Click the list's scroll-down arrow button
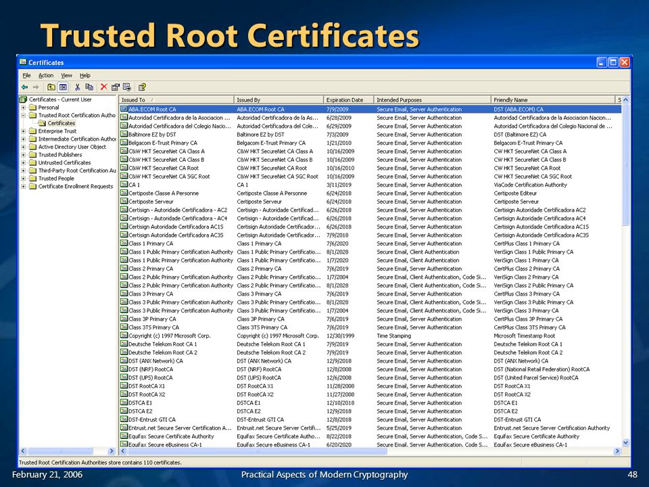 click(625, 442)
